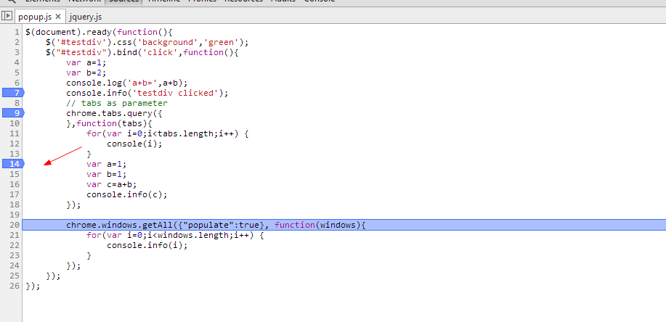Remove the breakpoint on line 9
Viewport: 666px width, 322px height.
13,113
